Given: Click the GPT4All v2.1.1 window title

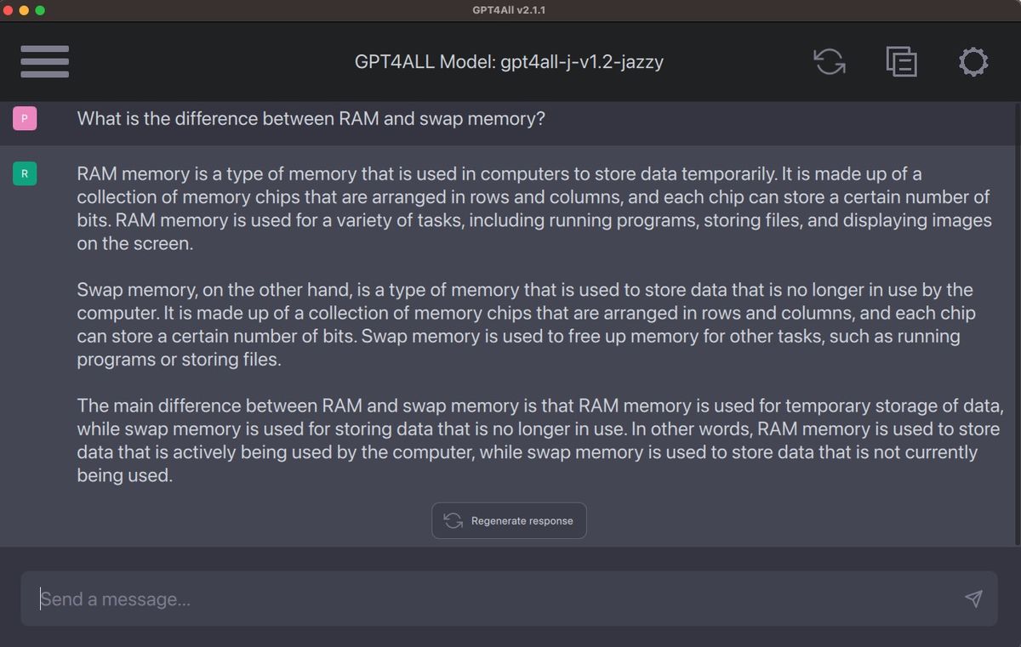Looking at the screenshot, I should [x=509, y=10].
